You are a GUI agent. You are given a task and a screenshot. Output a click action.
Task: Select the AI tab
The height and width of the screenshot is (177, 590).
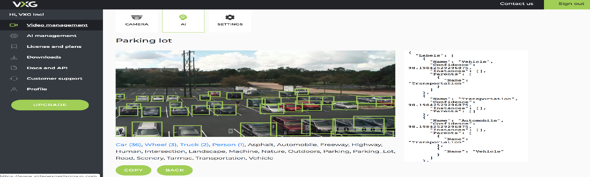[x=183, y=21]
